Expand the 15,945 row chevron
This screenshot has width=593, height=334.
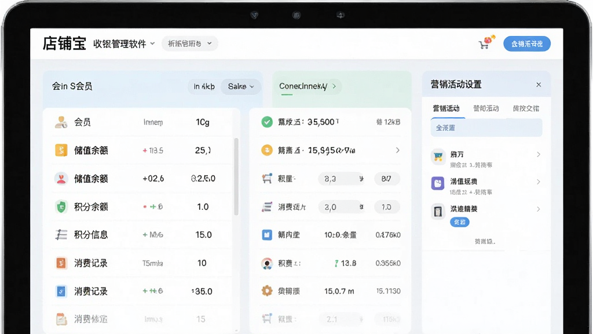tap(397, 150)
